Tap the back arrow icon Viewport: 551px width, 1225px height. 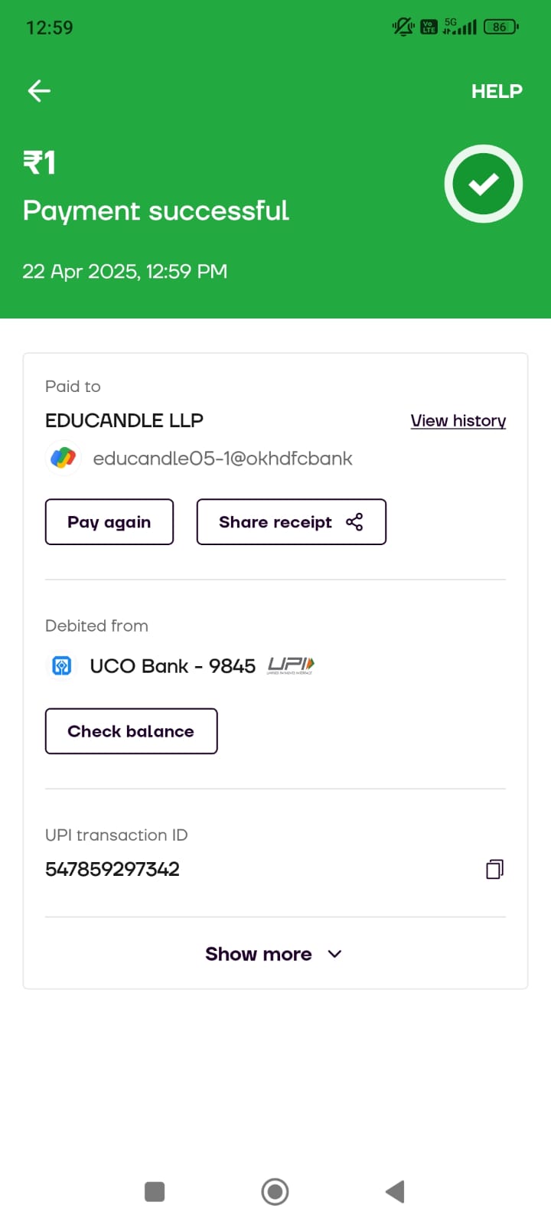[x=39, y=91]
